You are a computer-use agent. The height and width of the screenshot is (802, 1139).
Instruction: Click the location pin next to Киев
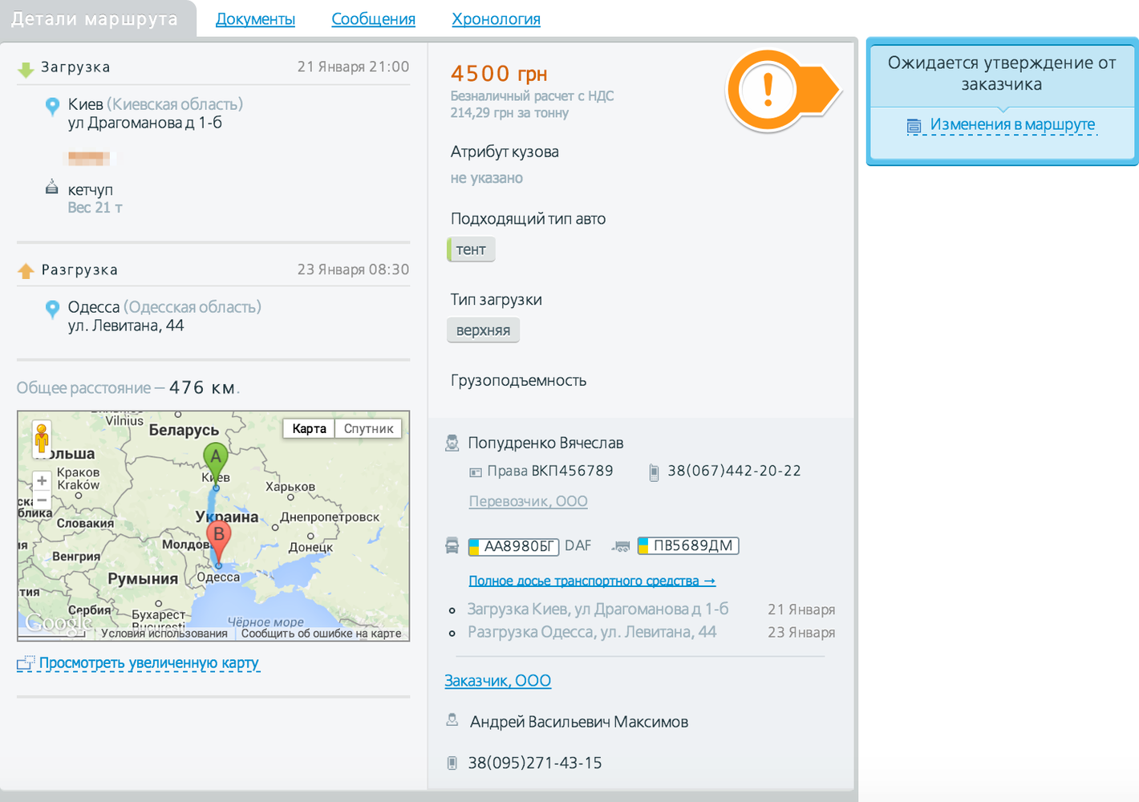tap(52, 106)
